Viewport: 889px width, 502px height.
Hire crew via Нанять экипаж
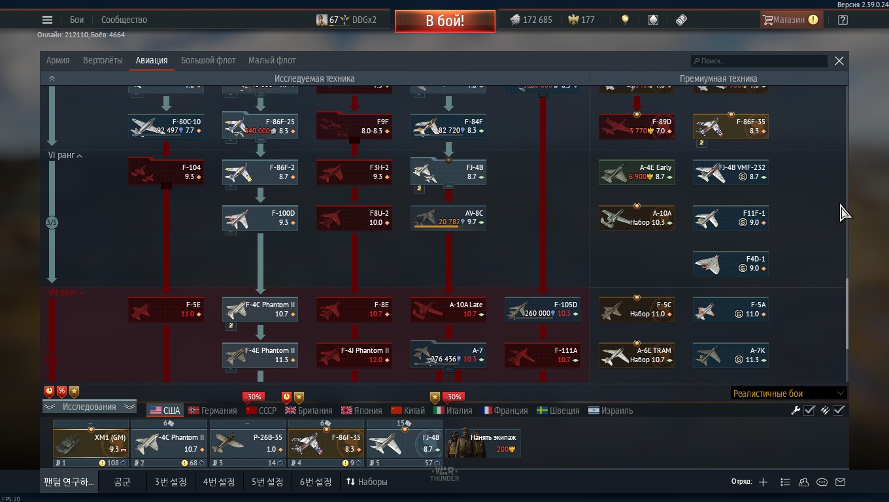coord(483,443)
